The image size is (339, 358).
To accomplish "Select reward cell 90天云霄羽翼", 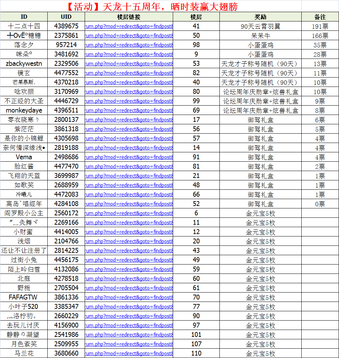I will 261,26.
